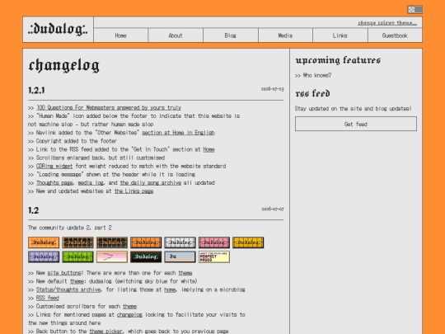Click theme link in Customised scrollbars line
445x334 pixels.
click(129, 307)
